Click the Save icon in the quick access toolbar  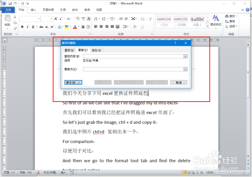click(10, 3)
